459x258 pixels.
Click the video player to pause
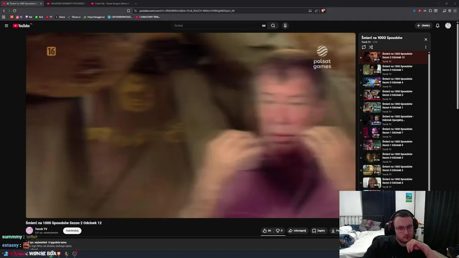190,125
